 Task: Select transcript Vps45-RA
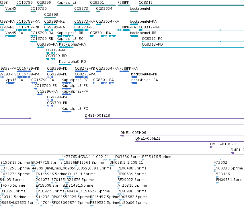coord(14,33)
